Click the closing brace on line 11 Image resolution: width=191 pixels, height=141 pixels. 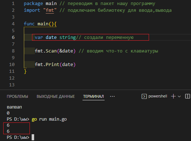pyautogui.click(x=25, y=71)
